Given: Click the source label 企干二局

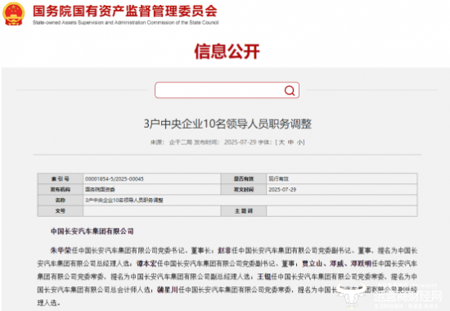Looking at the screenshot, I should pos(181,142).
